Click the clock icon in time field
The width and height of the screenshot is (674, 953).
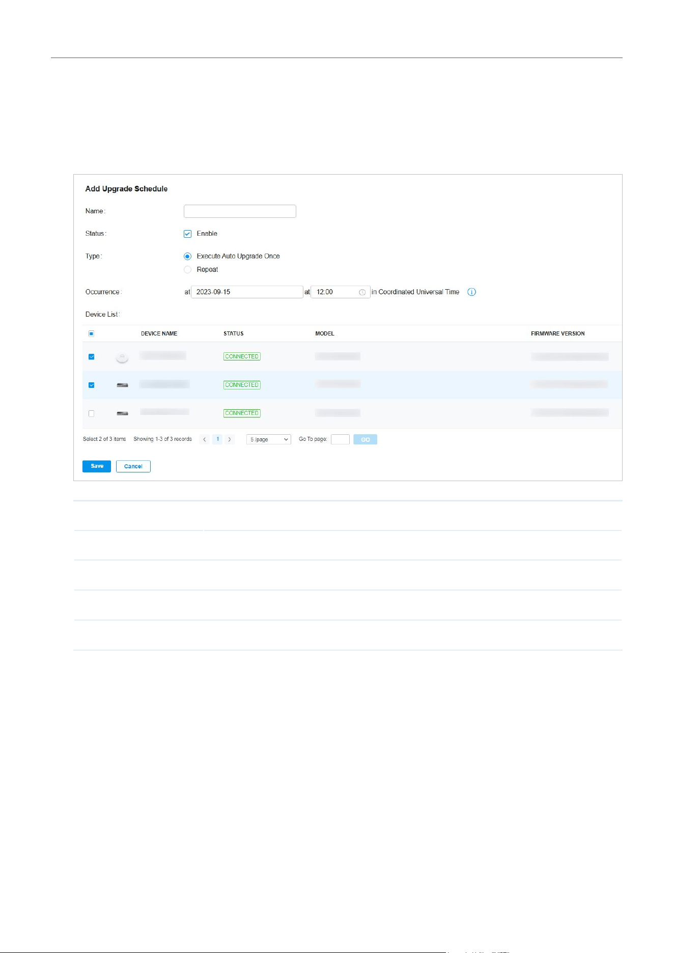point(362,292)
